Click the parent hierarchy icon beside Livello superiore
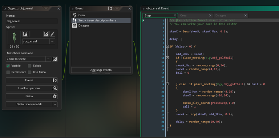This screenshot has width=279, height=138. coord(54,88)
